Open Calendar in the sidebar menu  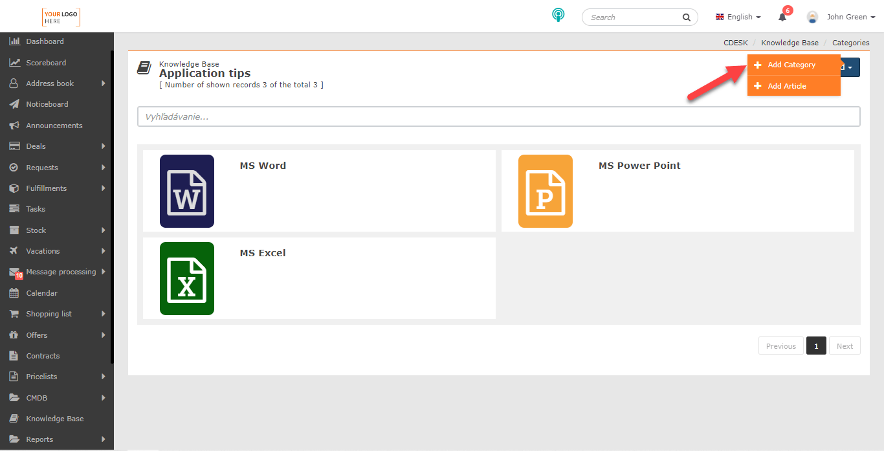coord(42,293)
